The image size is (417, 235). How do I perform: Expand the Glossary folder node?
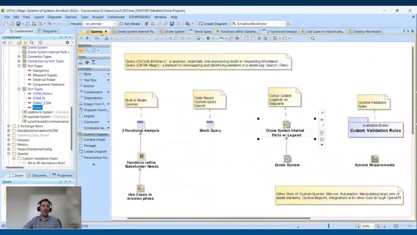[9, 140]
